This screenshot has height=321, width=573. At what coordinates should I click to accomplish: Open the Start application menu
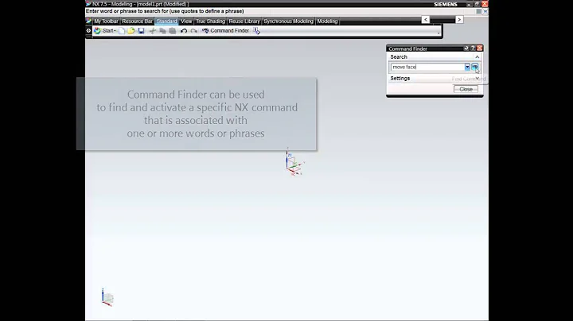tap(105, 31)
